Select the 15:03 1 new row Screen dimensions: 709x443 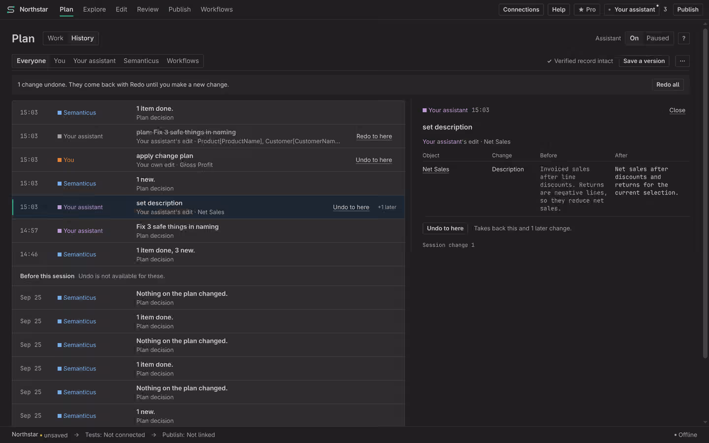click(x=208, y=184)
